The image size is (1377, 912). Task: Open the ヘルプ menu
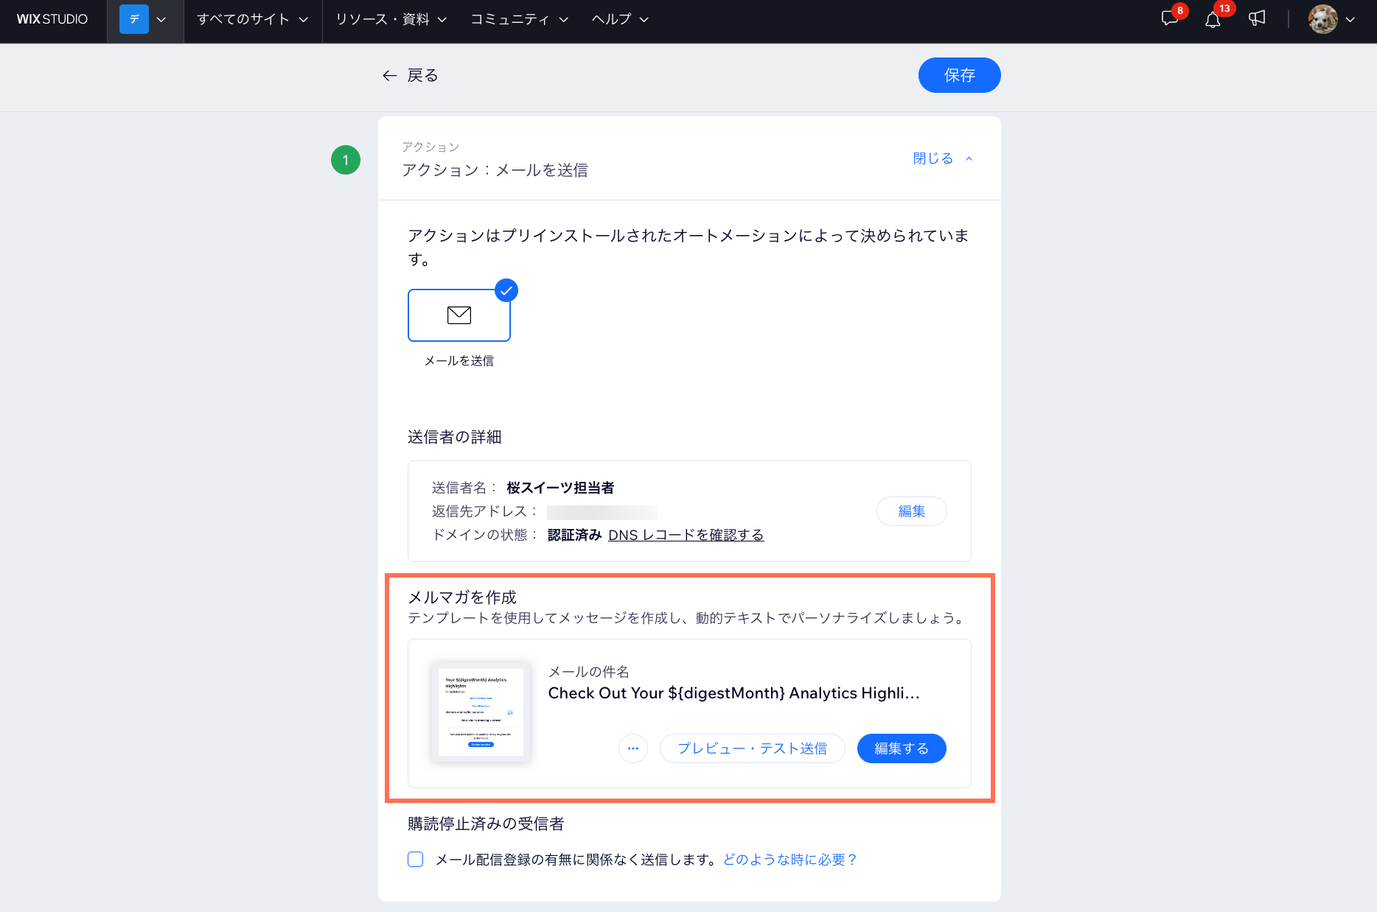coord(620,19)
